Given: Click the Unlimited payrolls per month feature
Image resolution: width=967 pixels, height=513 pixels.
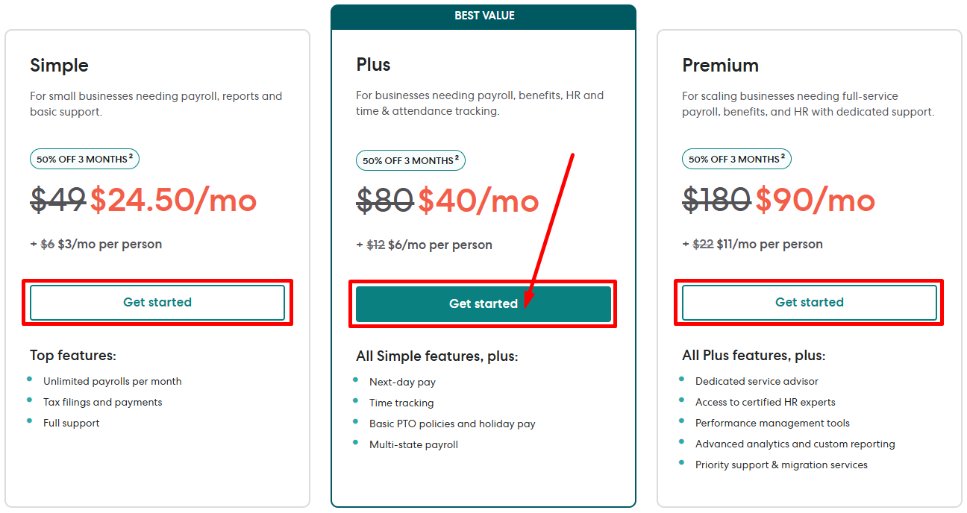Looking at the screenshot, I should 112,382.
